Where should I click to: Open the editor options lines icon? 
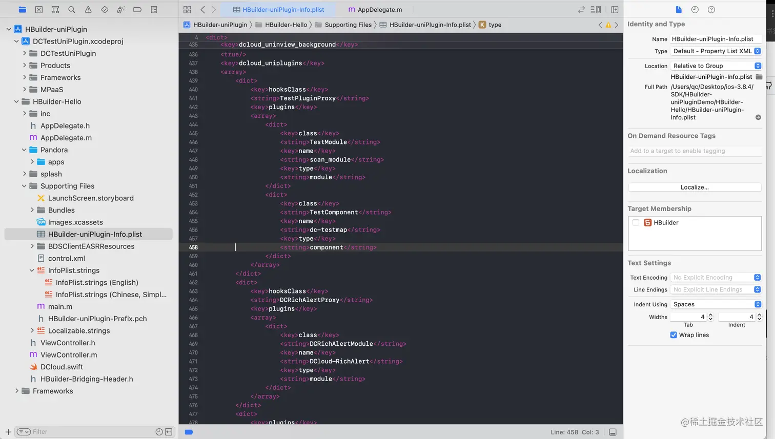pyautogui.click(x=596, y=9)
